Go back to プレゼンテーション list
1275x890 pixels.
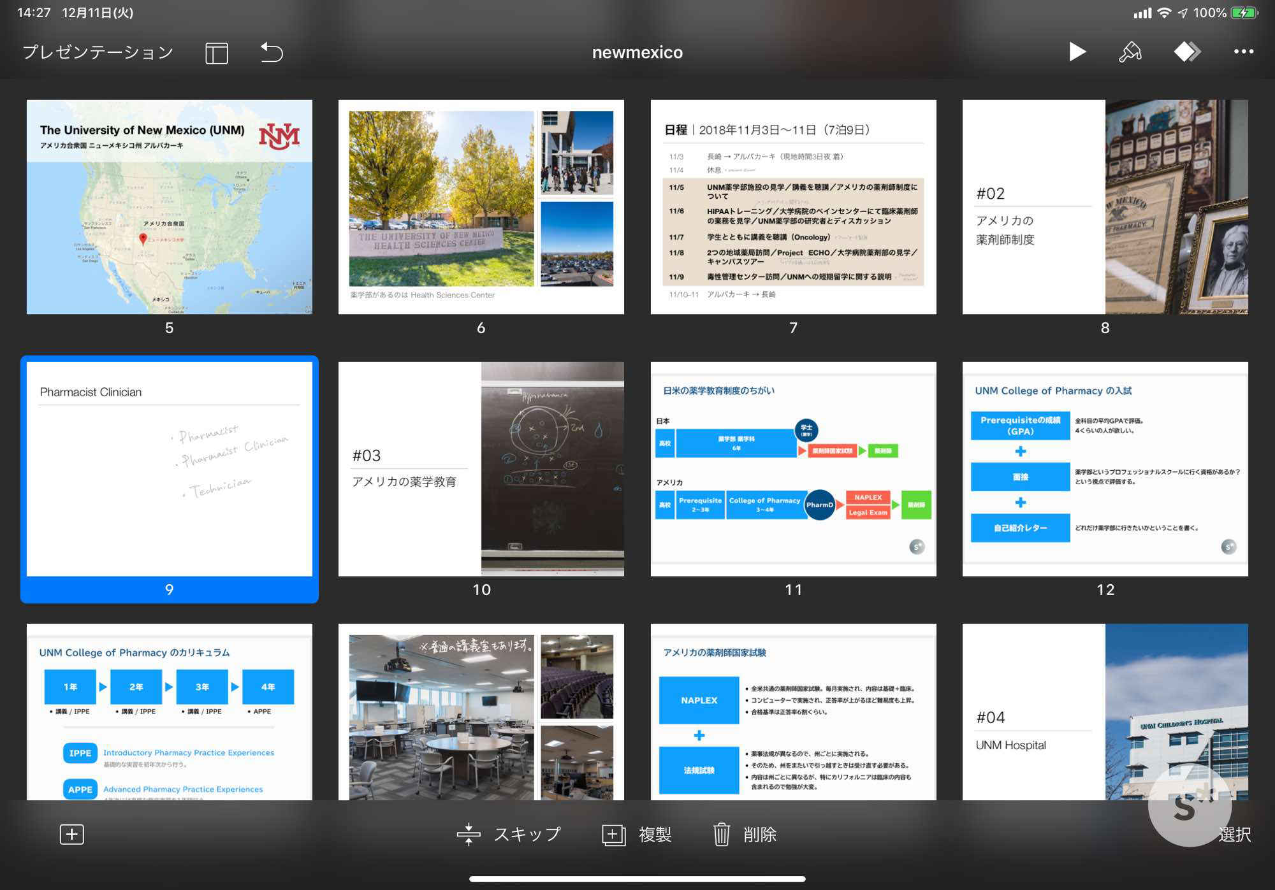[x=98, y=52]
